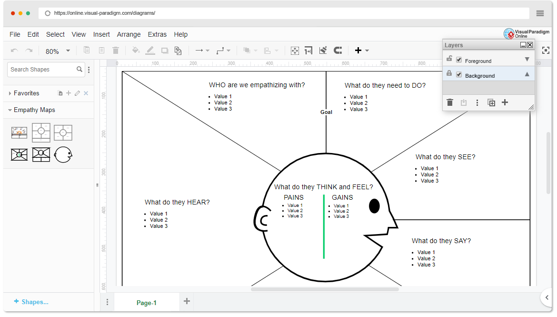Image resolution: width=557 pixels, height=317 pixels.
Task: Click the fit page icon in toolbar
Action: (x=295, y=51)
